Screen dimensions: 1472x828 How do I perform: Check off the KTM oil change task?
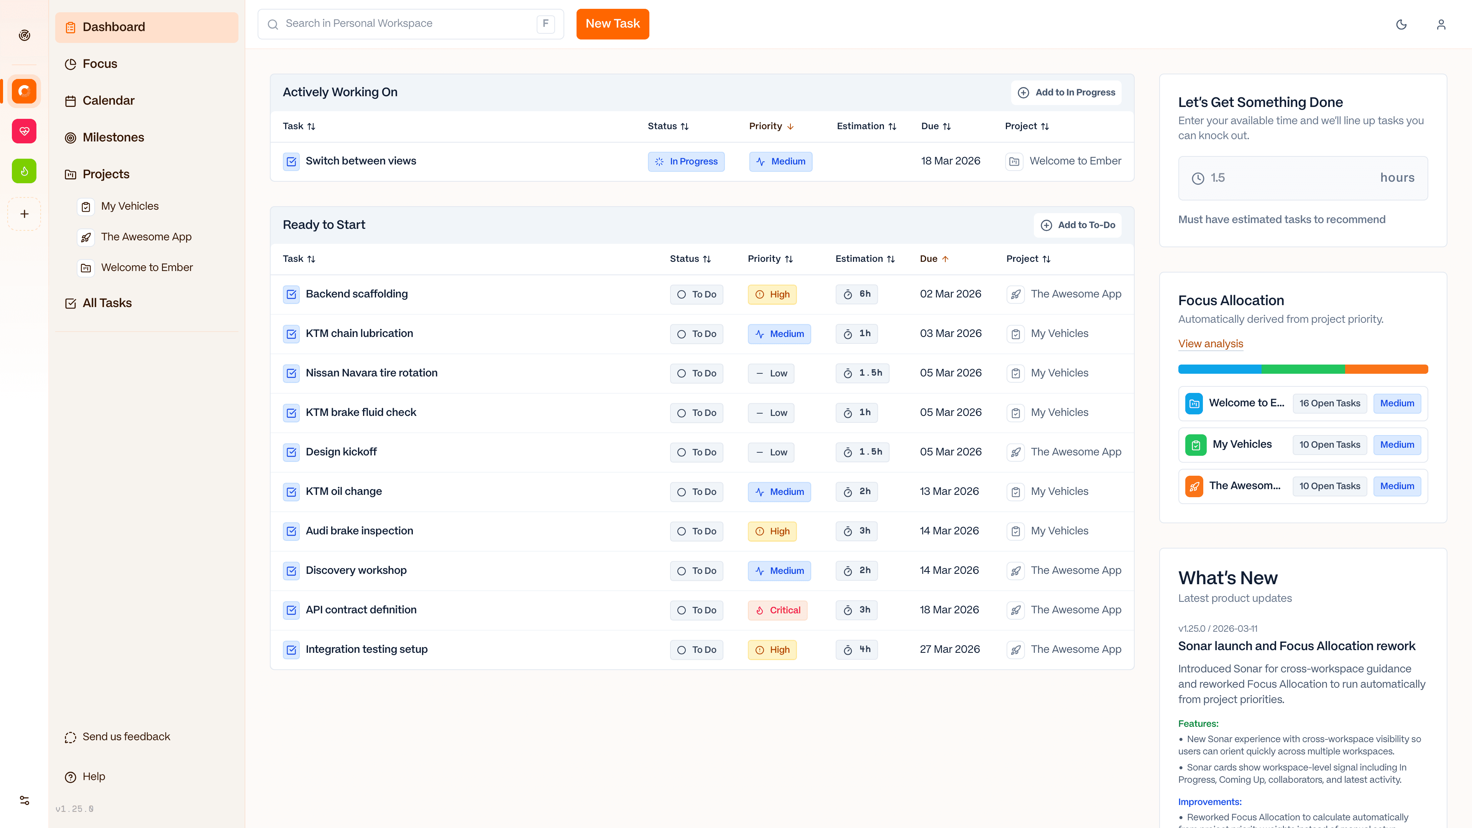tap(291, 491)
